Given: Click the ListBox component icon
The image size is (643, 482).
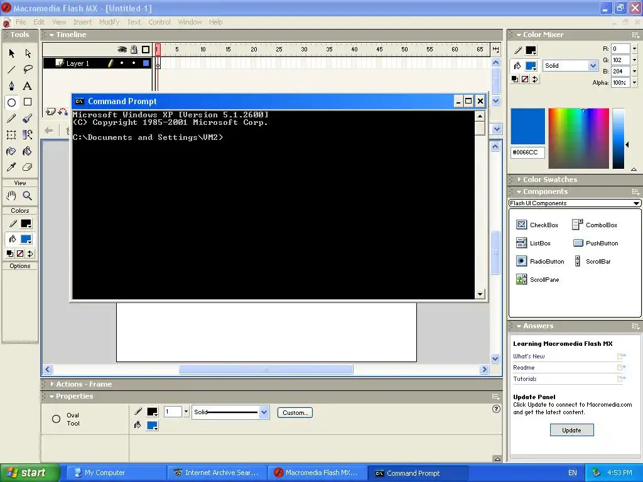Looking at the screenshot, I should 521,243.
